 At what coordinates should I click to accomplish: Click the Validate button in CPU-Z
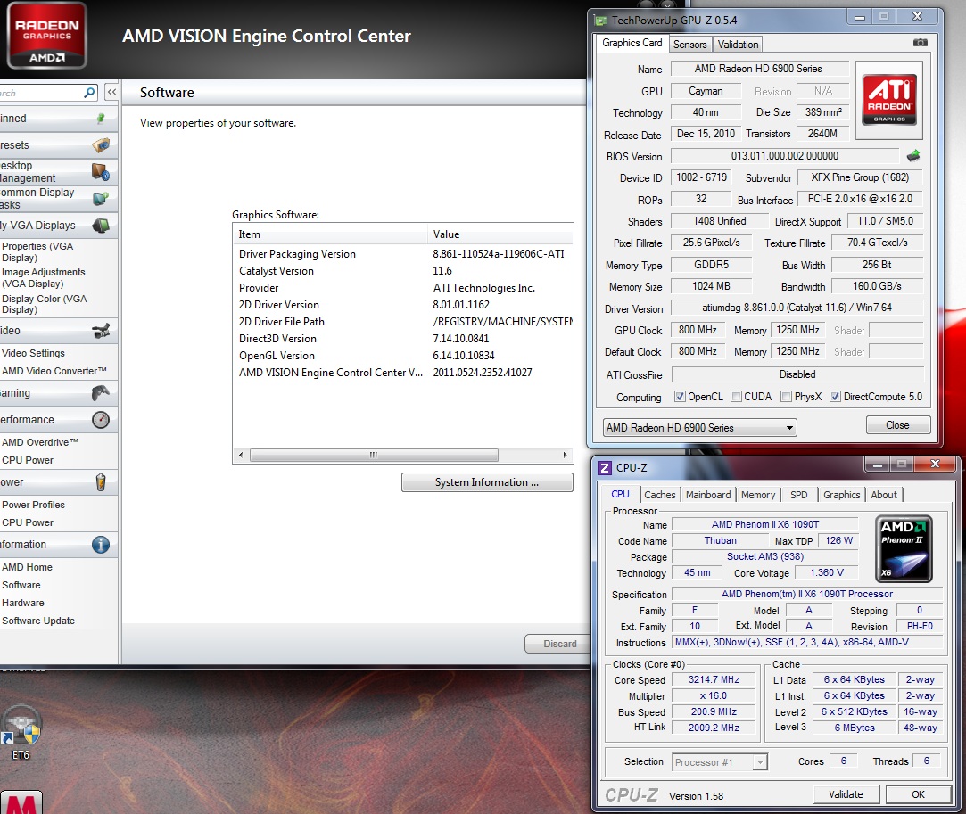846,794
